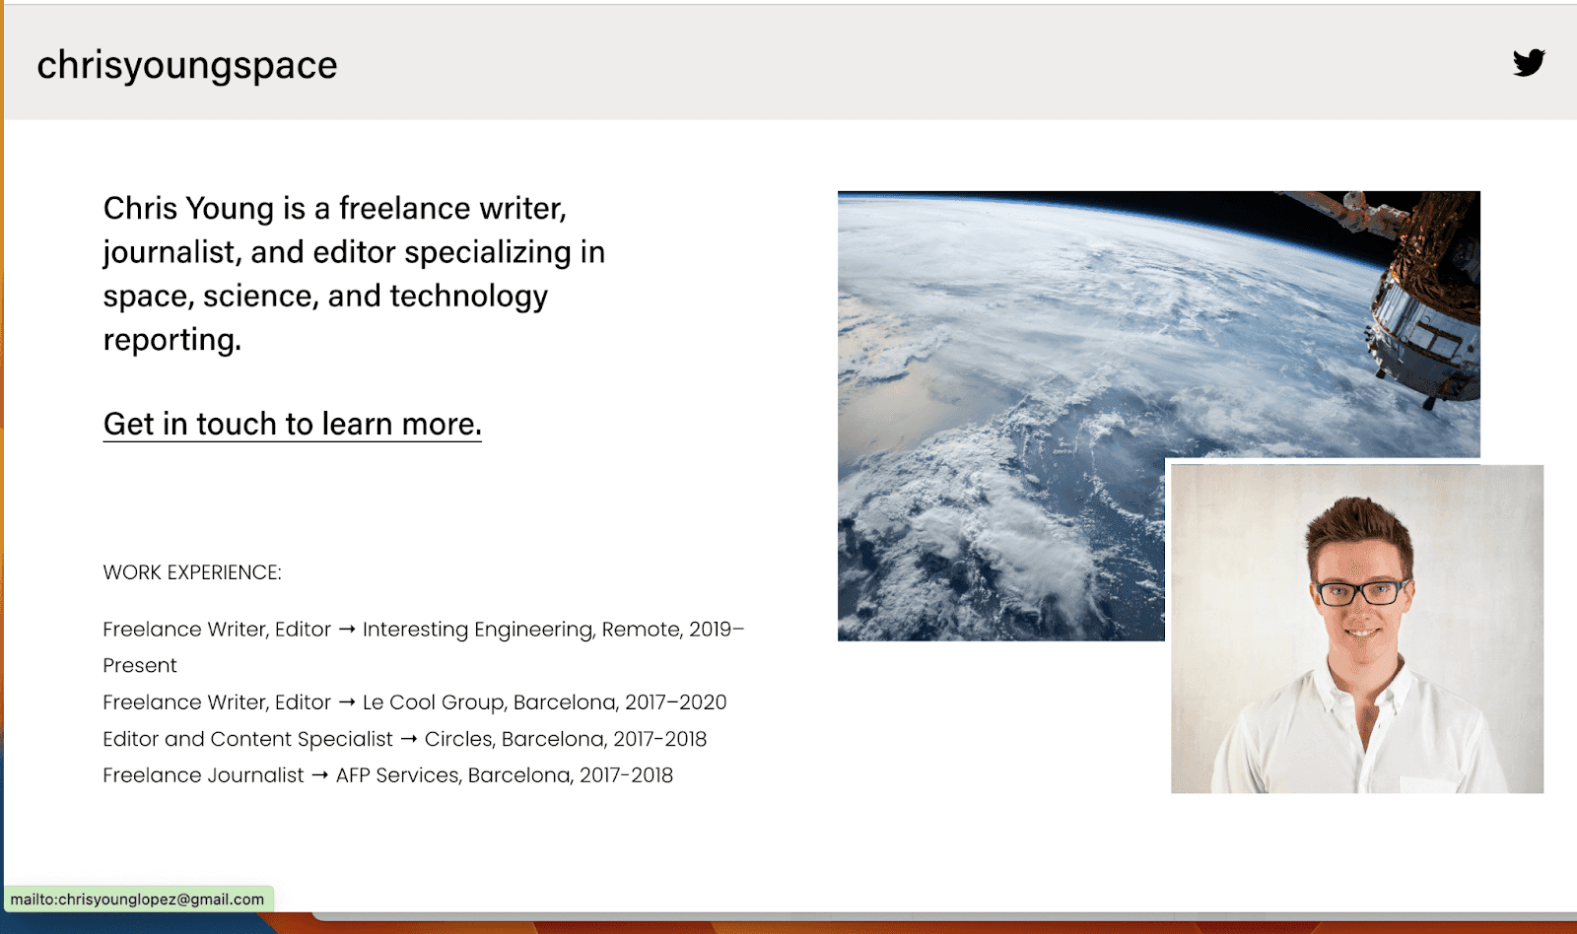
Task: Open the AFP Services freelance journalist entry
Action: [x=387, y=775]
